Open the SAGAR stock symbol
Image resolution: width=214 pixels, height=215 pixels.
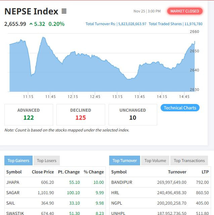tap(13, 193)
